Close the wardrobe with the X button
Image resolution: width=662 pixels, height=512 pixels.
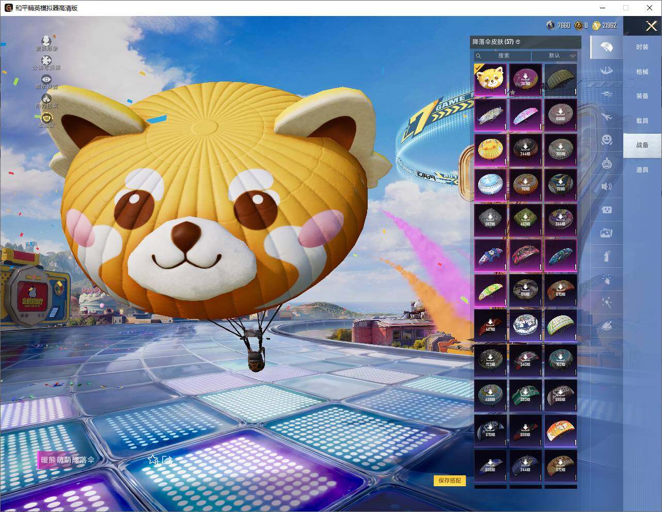pos(652,26)
